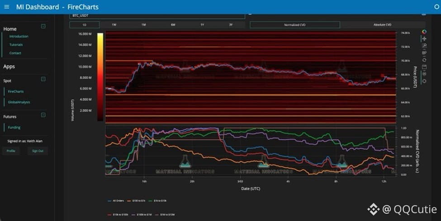This screenshot has height=221, width=441.
Task: Open the FireCharts app
Action: pyautogui.click(x=16, y=91)
